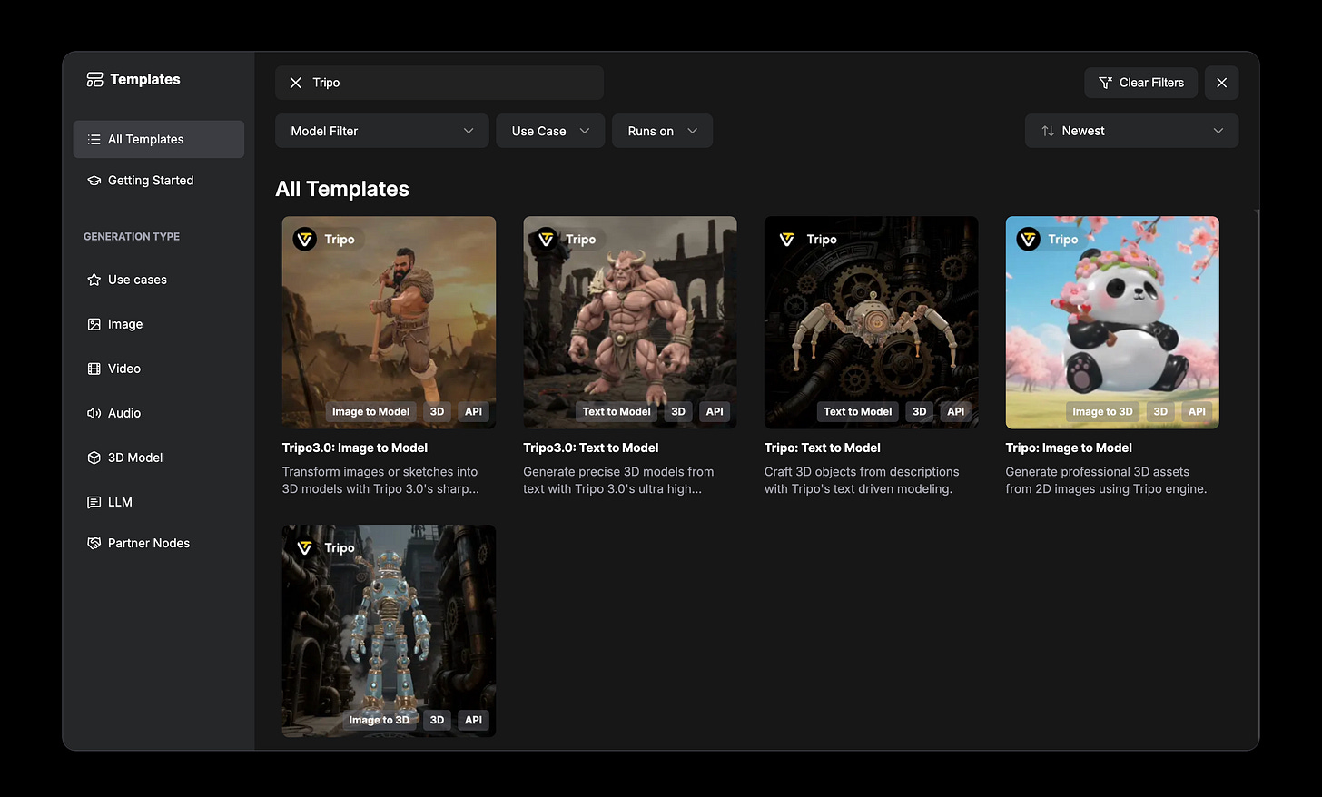Click Text to Model tag on spider robot card
The width and height of the screenshot is (1322, 797).
tap(857, 412)
